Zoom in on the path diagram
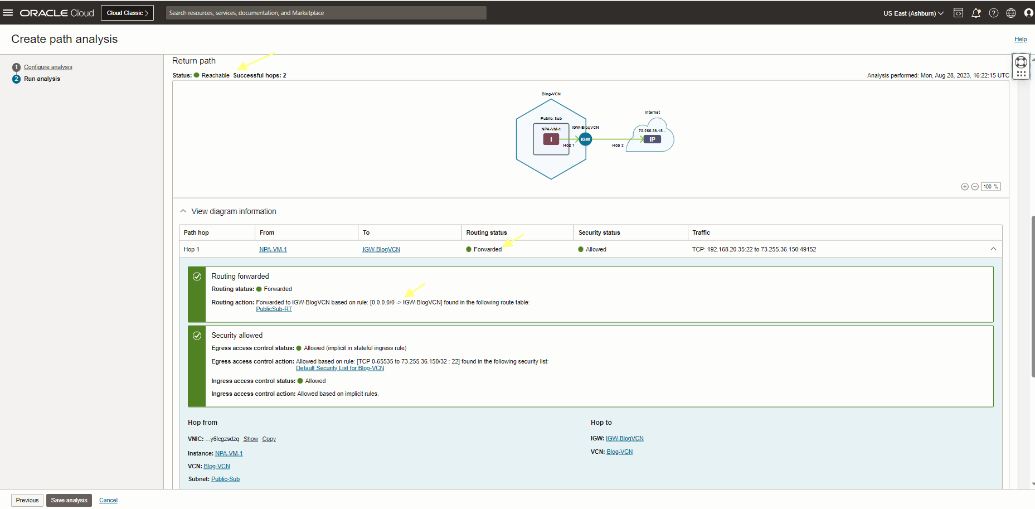The height and width of the screenshot is (509, 1035). pyautogui.click(x=965, y=187)
